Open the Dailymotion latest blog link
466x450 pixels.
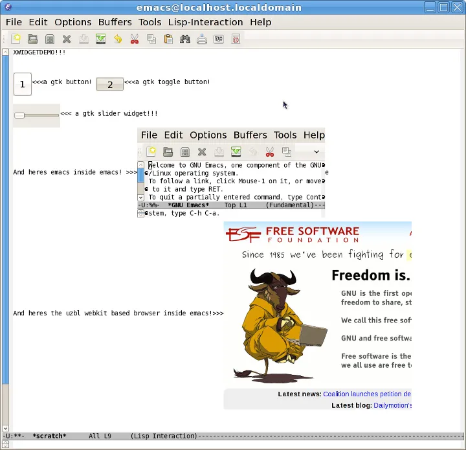tap(392, 405)
